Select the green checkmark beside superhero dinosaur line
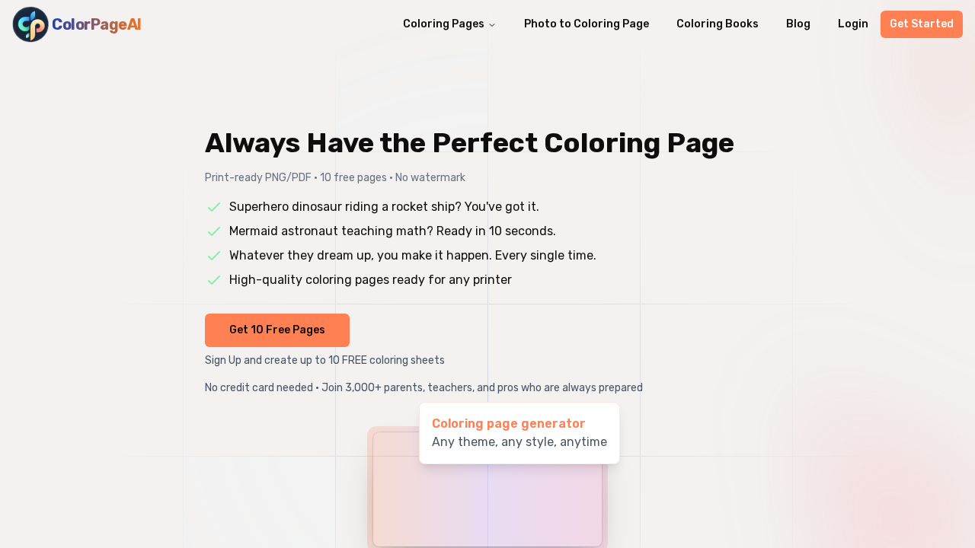The image size is (975, 548). (214, 207)
